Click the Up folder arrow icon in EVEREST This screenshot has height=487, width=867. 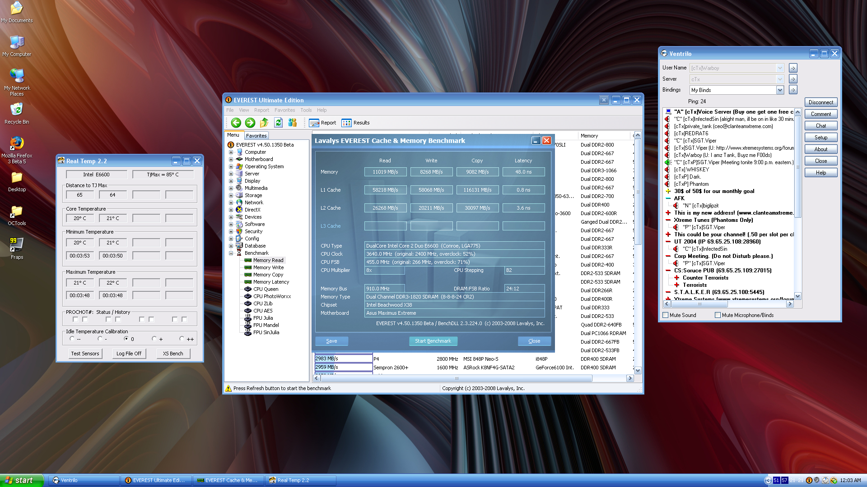point(264,123)
